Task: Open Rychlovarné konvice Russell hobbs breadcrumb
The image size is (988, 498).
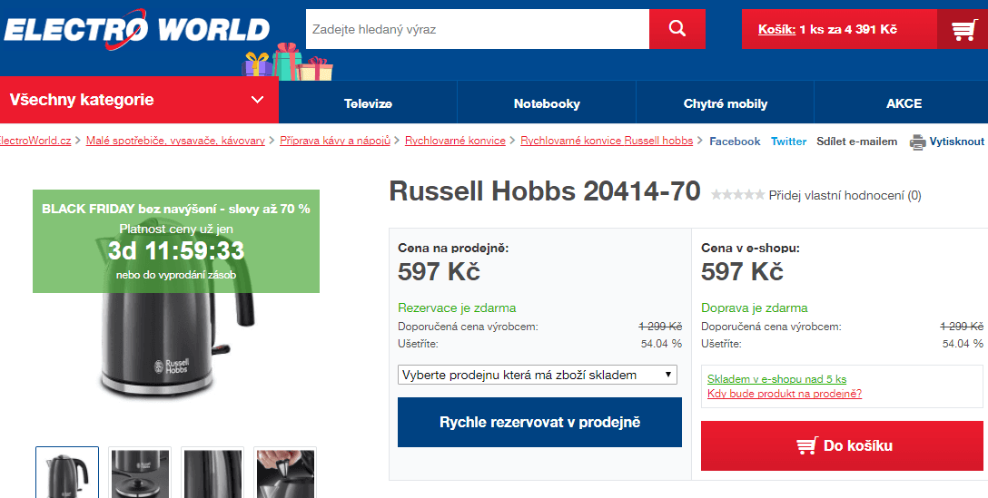Action: 607,141
